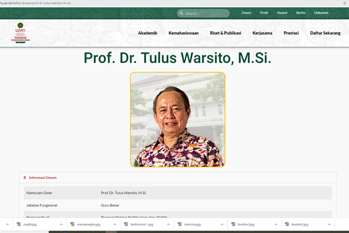Go to the Dosen top link
Screen dimensions: 349x233
247,13
